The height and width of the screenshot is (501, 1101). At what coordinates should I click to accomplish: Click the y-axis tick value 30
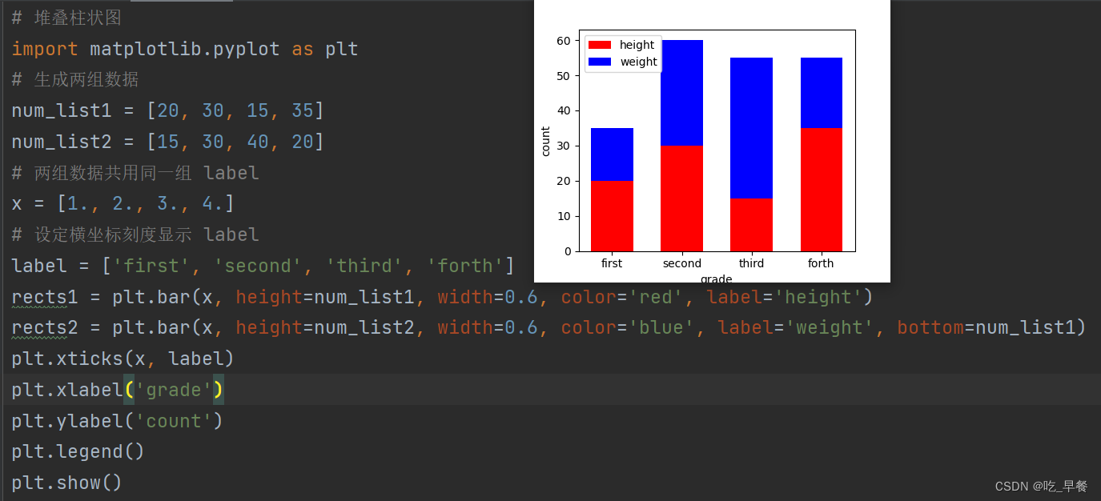[x=564, y=146]
